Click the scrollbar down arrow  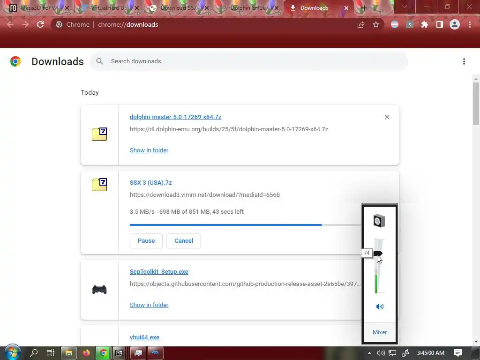click(476, 342)
